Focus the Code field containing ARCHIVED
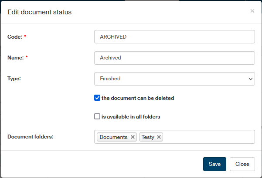 174,37
